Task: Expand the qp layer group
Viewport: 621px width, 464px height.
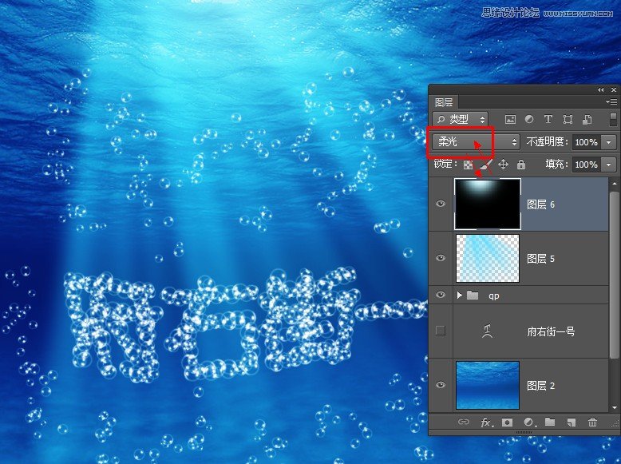Action: coord(459,295)
